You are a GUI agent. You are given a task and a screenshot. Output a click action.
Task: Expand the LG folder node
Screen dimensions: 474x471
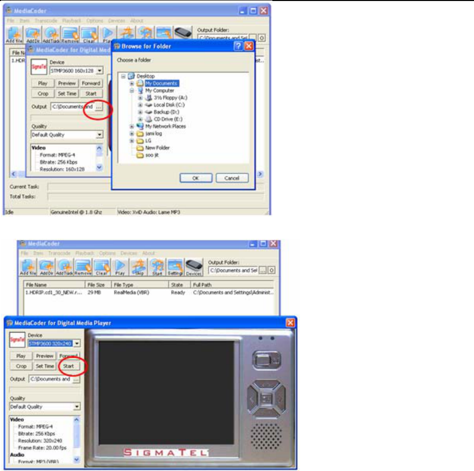(x=132, y=140)
